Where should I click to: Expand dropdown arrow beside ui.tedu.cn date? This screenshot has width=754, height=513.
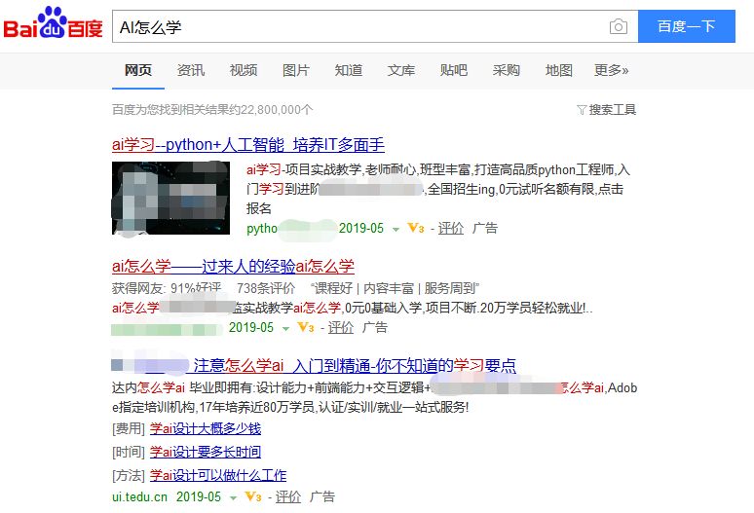pos(233,497)
